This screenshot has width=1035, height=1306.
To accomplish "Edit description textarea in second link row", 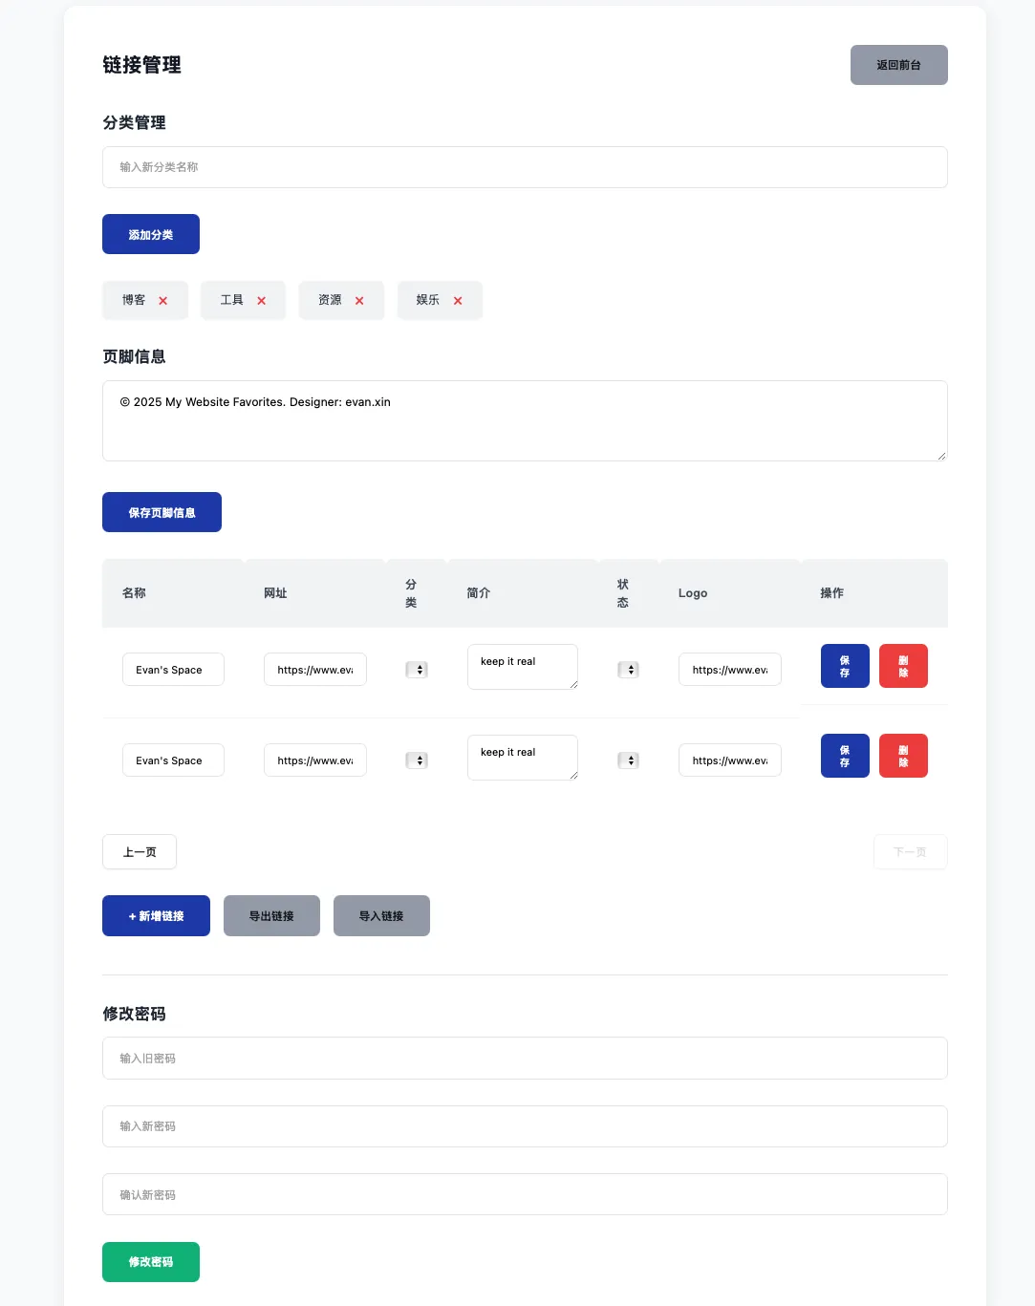I will [x=523, y=758].
